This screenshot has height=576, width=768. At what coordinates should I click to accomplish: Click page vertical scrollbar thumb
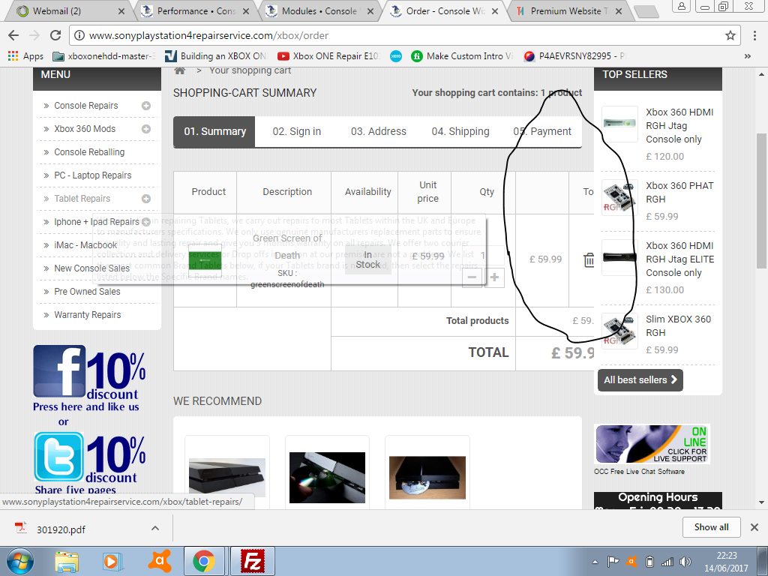pos(761,200)
